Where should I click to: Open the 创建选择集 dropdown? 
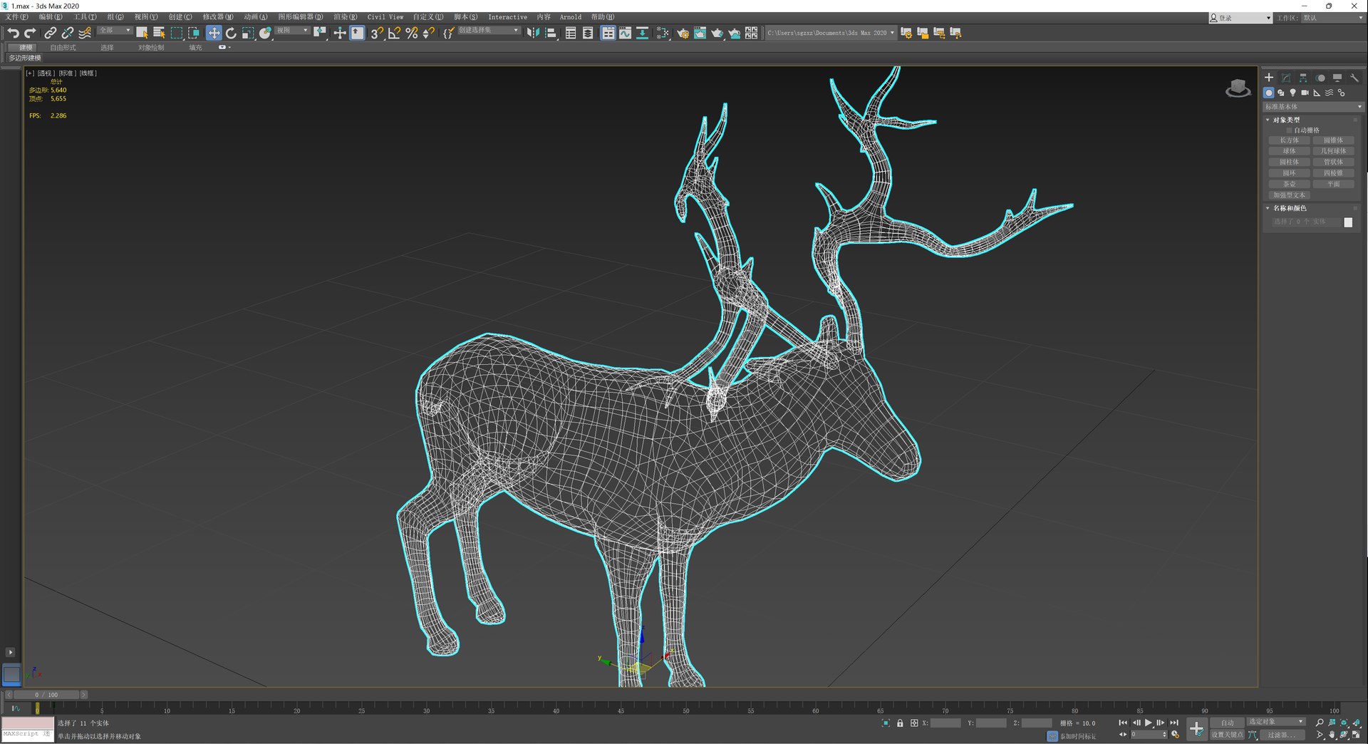point(489,30)
